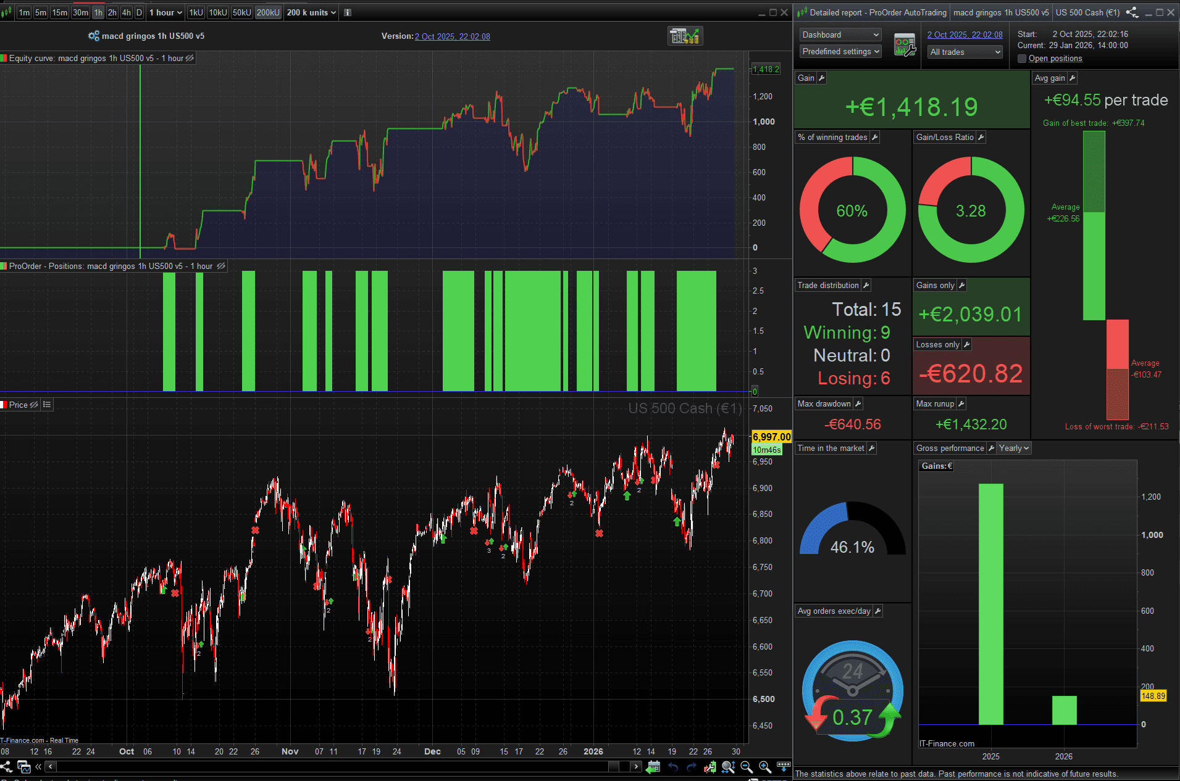This screenshot has width=1180, height=781.
Task: Click the undo arrow in the bottom toolbar
Action: 673,767
